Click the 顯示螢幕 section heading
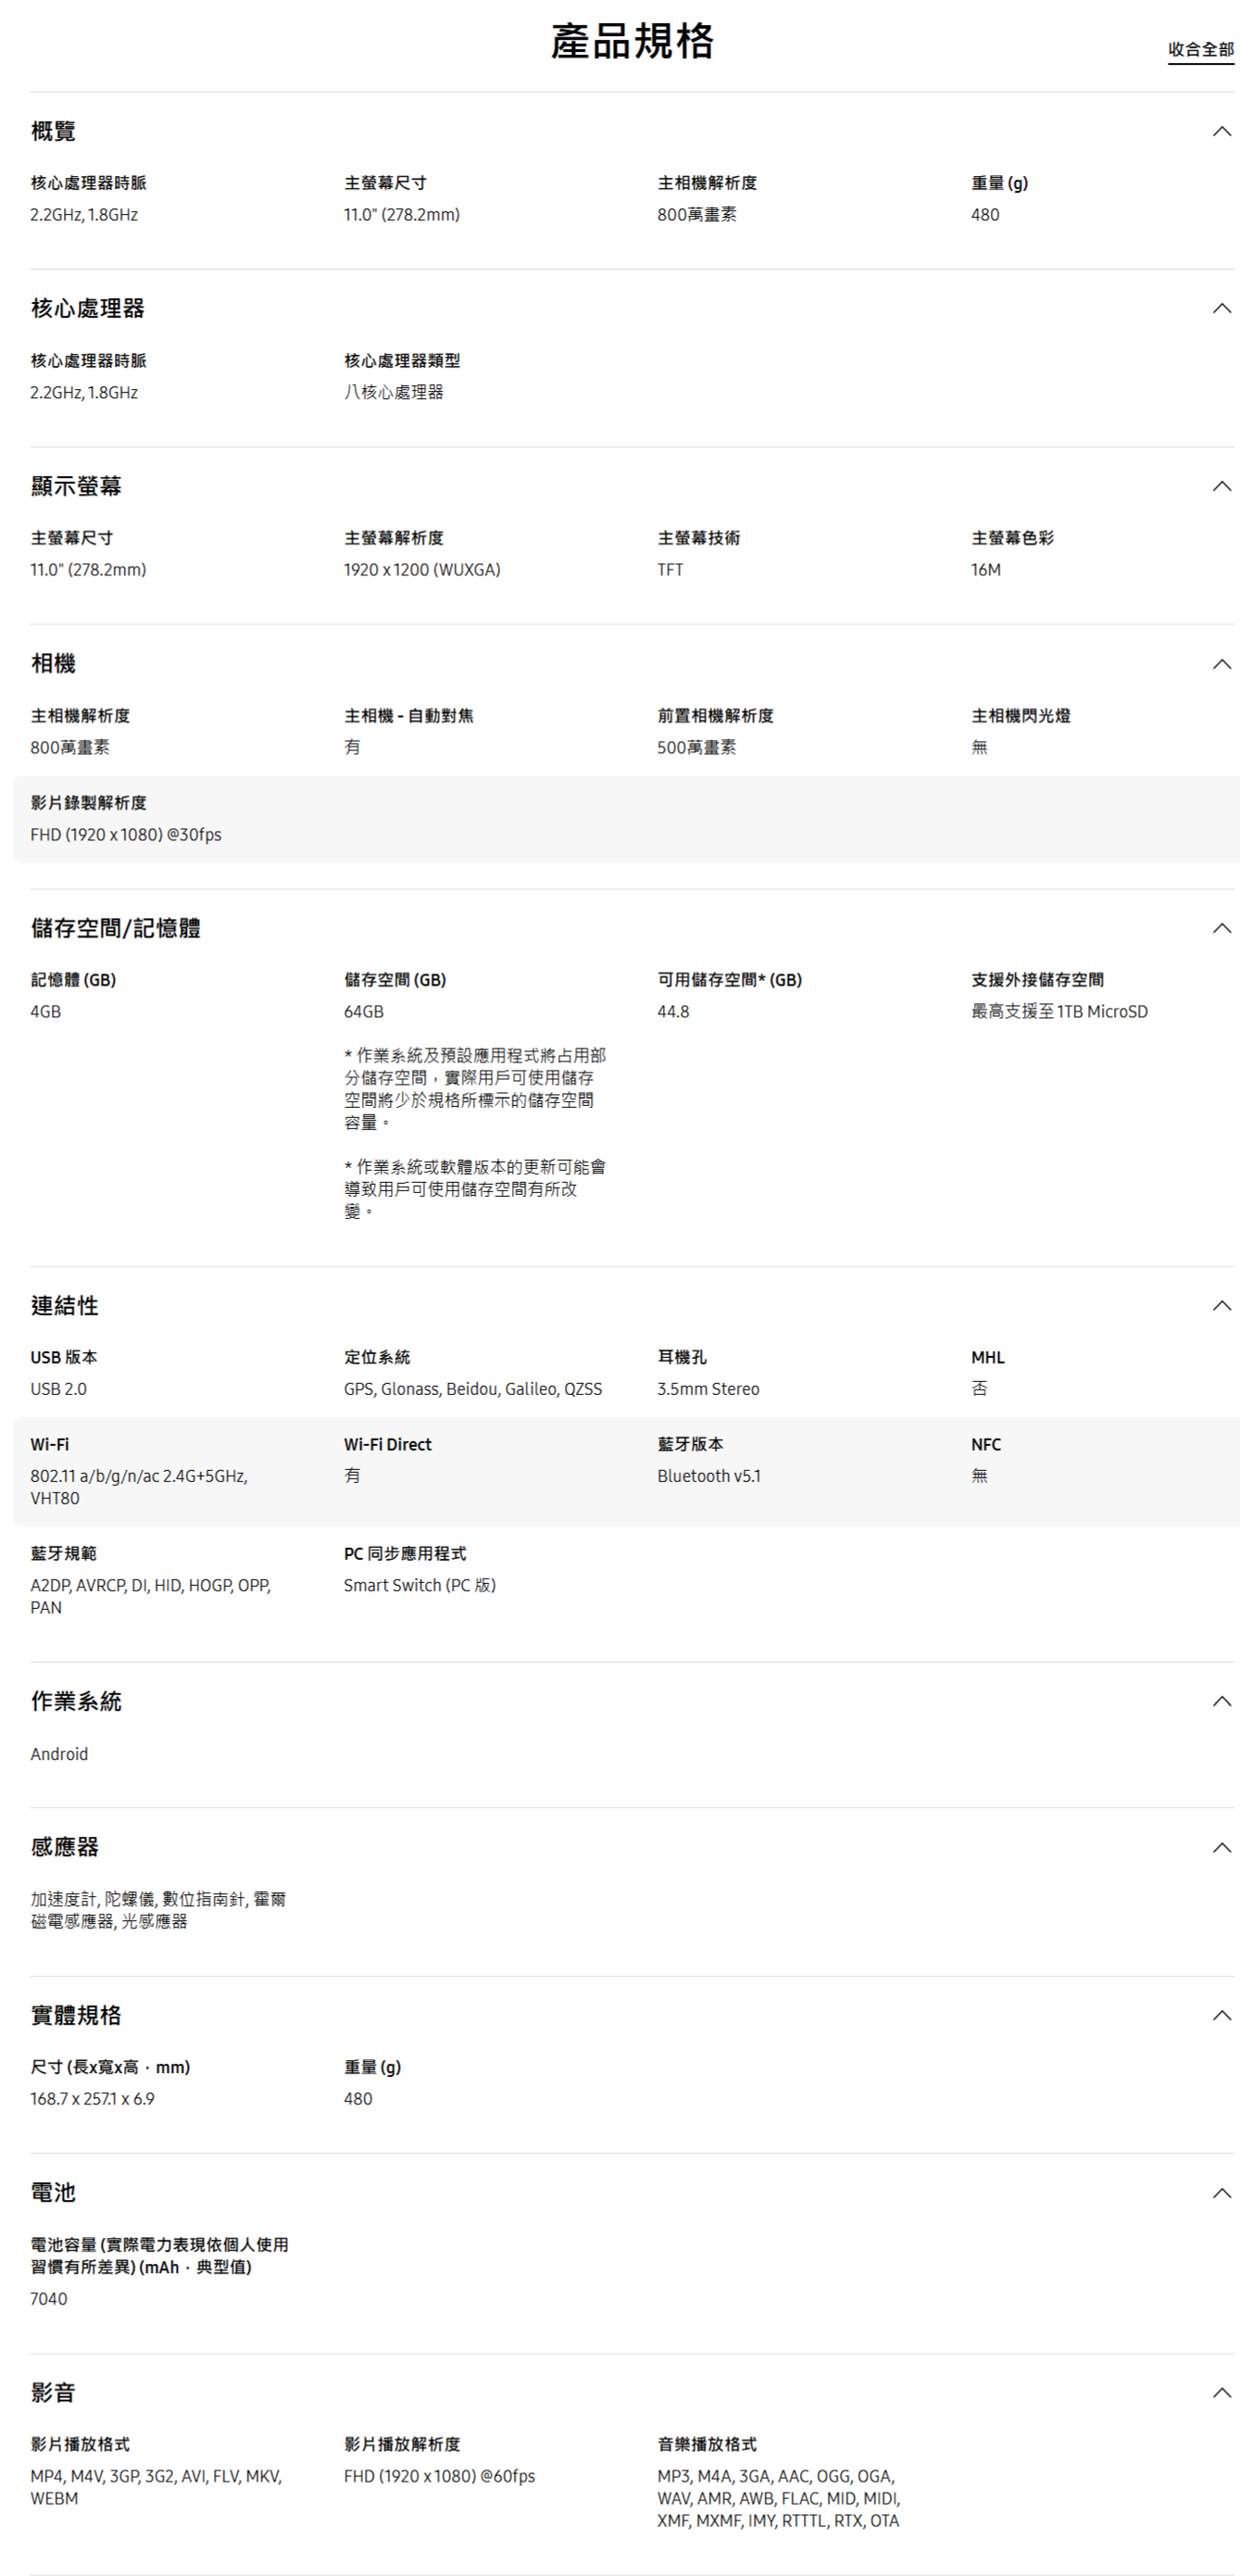This screenshot has width=1240, height=2576. pos(76,486)
